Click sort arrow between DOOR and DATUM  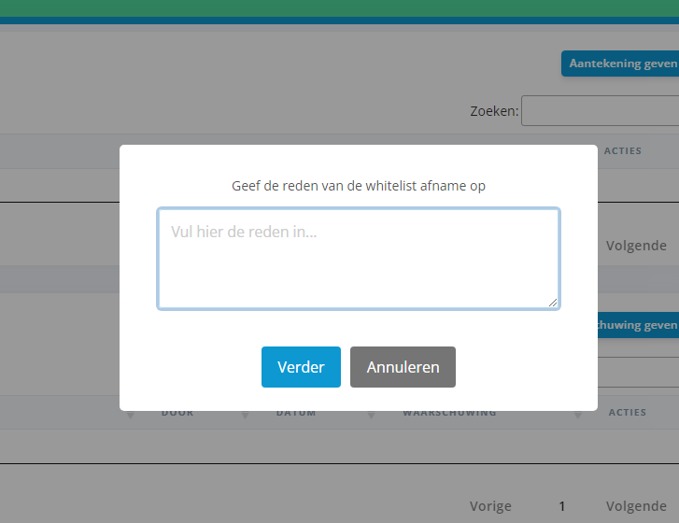pyautogui.click(x=246, y=414)
